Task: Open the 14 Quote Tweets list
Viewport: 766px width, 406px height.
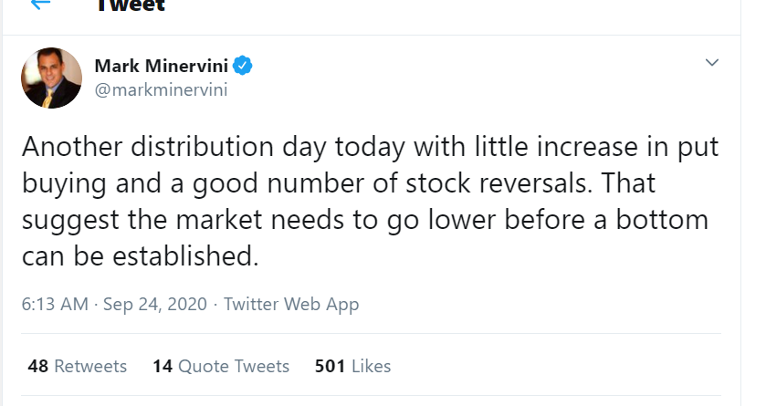Action: click(221, 366)
